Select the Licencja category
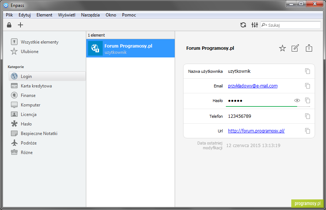The width and height of the screenshot is (326, 210). click(x=23, y=114)
